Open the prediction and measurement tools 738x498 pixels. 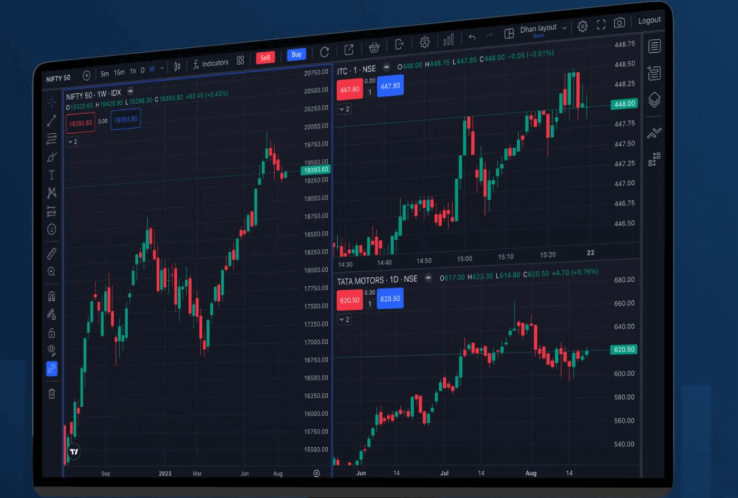(52, 211)
